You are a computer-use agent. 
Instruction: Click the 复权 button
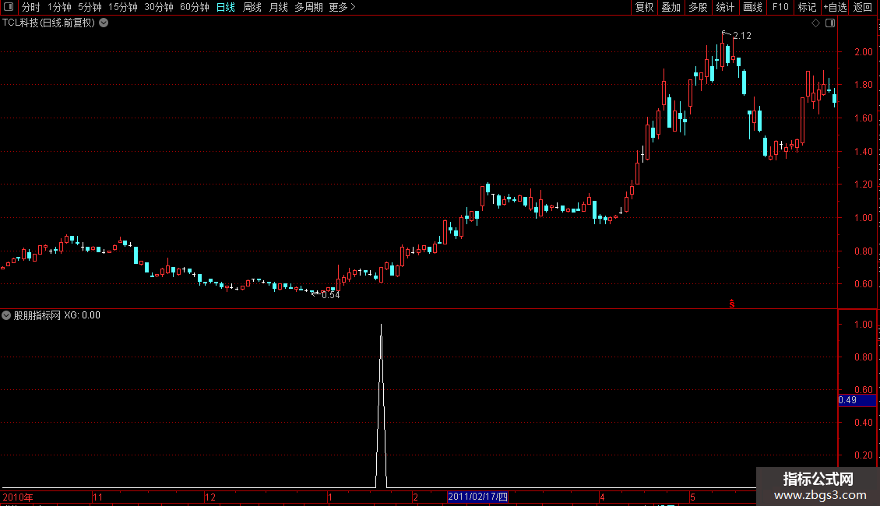[x=644, y=7]
